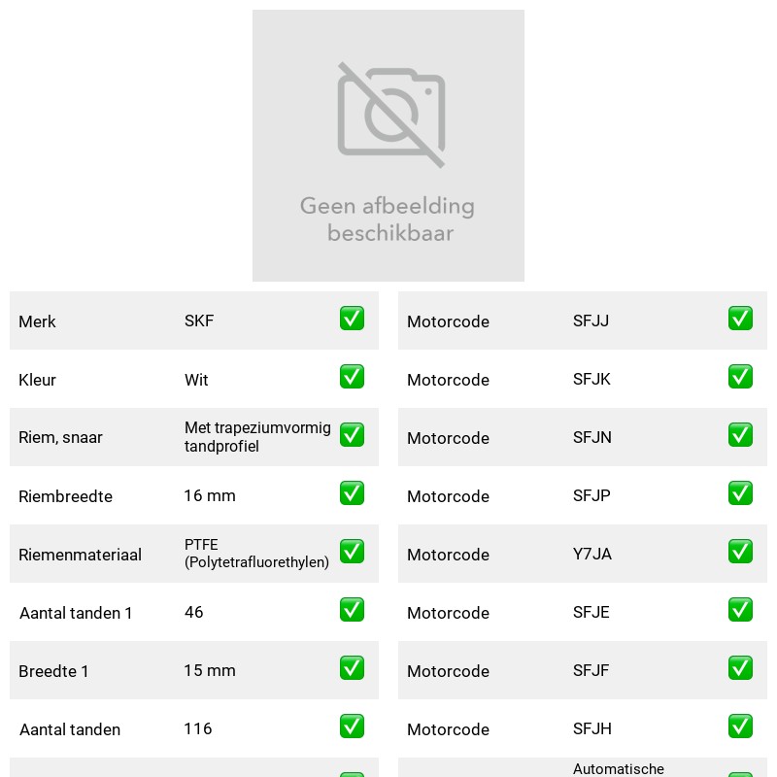Click the checkbox for Aantal tanden 1 value 46
The height and width of the screenshot is (777, 777).
352,610
